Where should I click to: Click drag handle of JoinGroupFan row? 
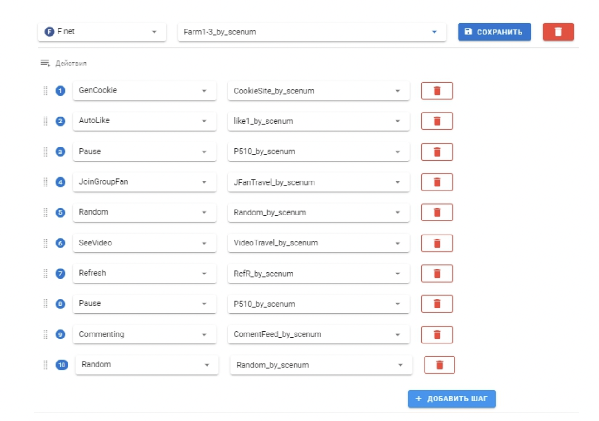45,182
